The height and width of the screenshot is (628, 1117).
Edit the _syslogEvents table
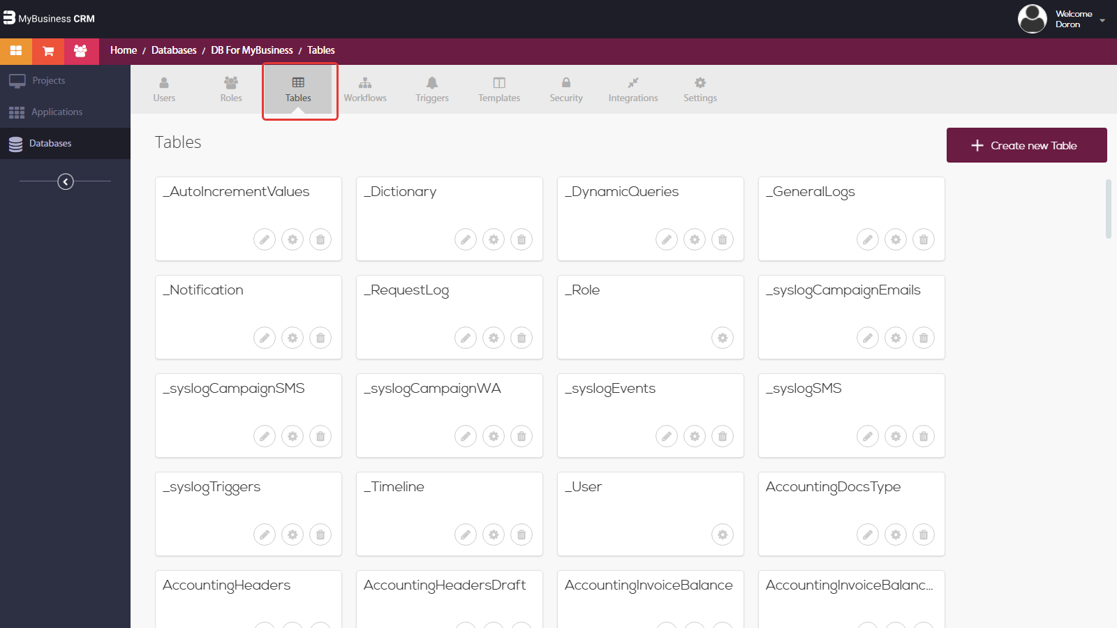(667, 436)
